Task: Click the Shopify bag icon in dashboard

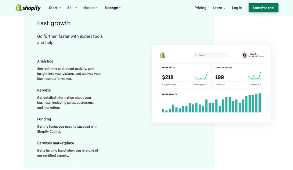Action: 162,55
